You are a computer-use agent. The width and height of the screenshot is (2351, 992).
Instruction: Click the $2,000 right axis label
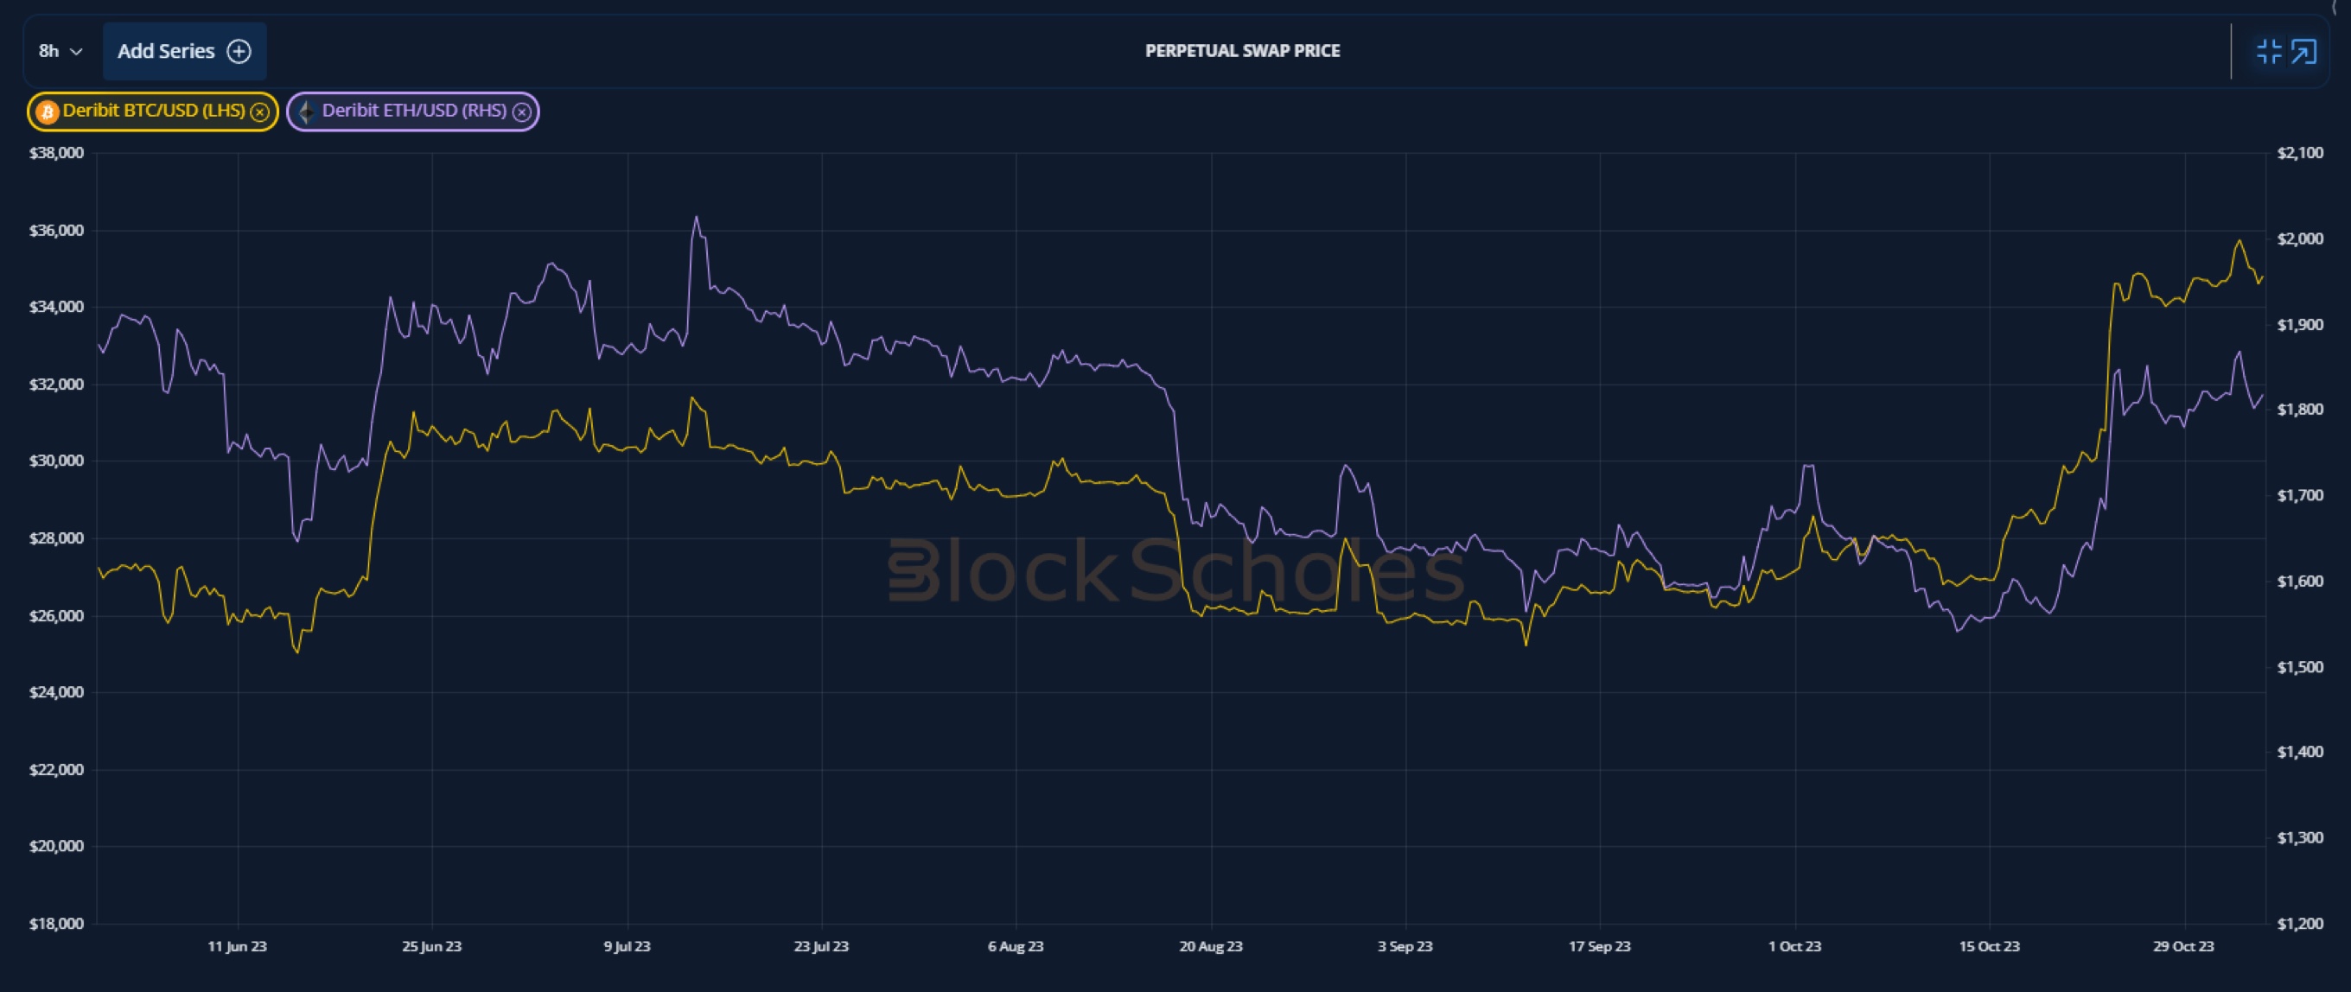2300,239
